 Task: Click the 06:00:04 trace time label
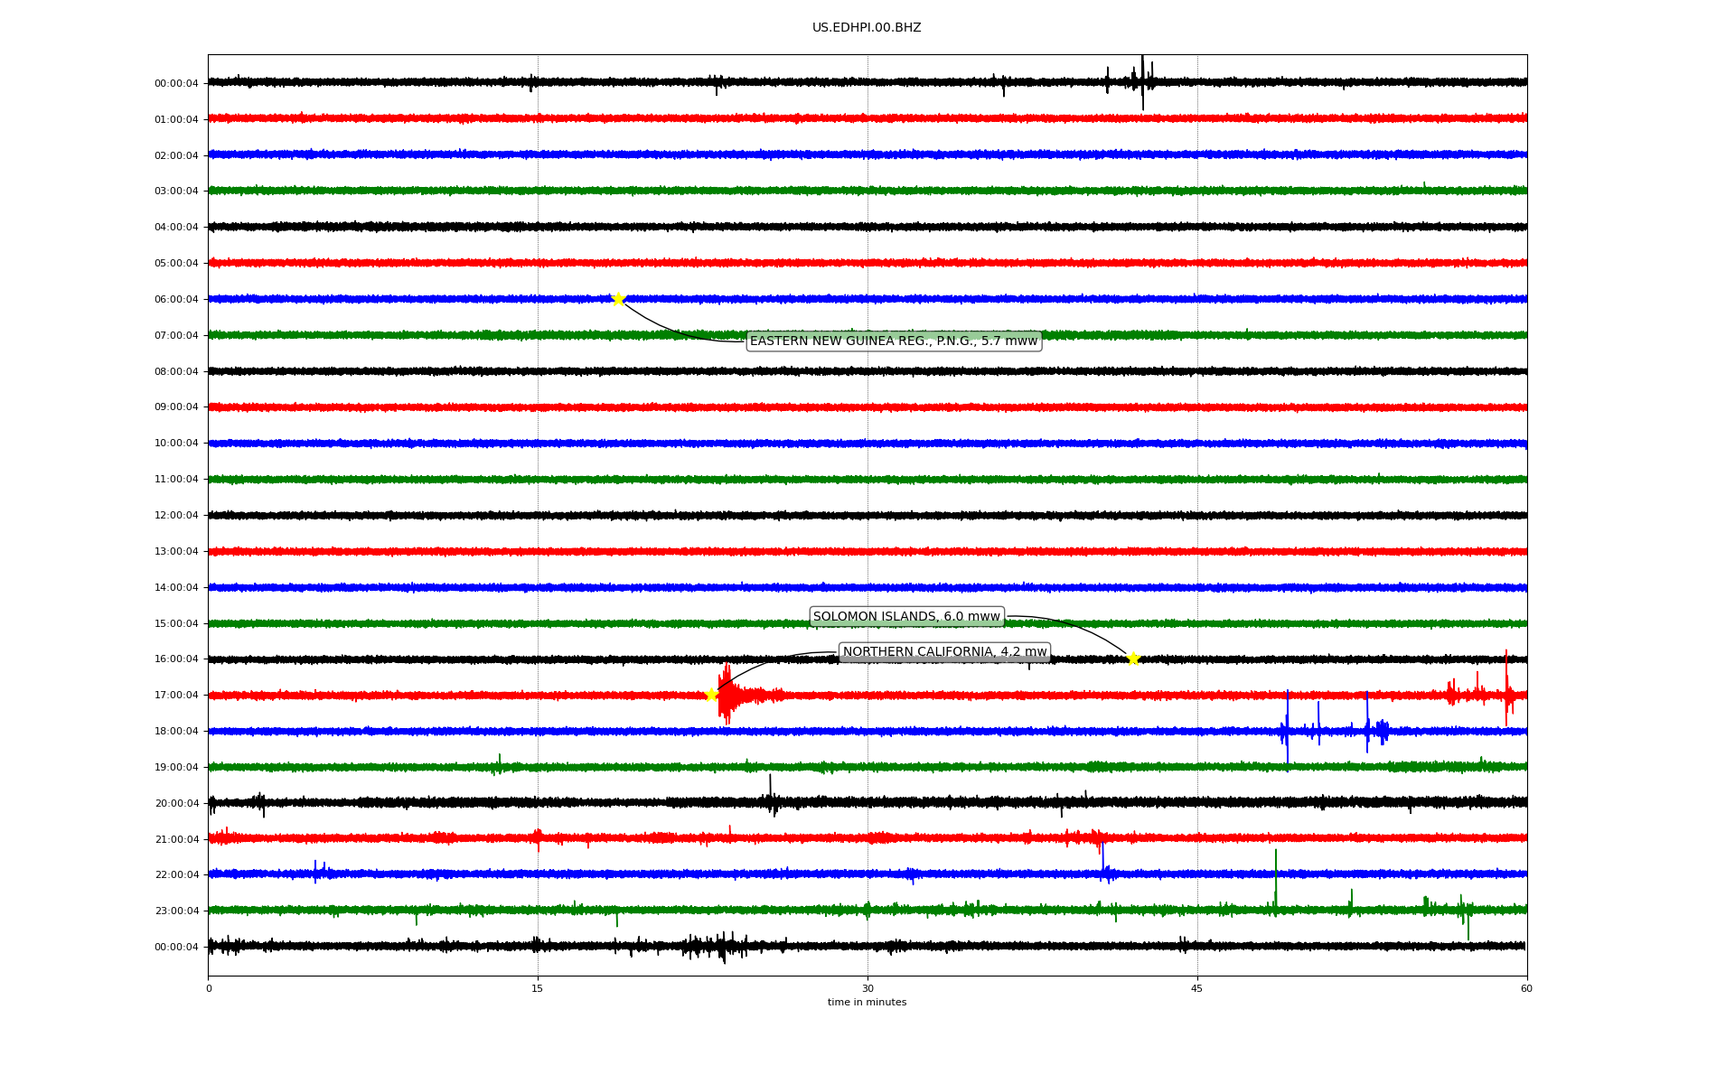coord(176,300)
